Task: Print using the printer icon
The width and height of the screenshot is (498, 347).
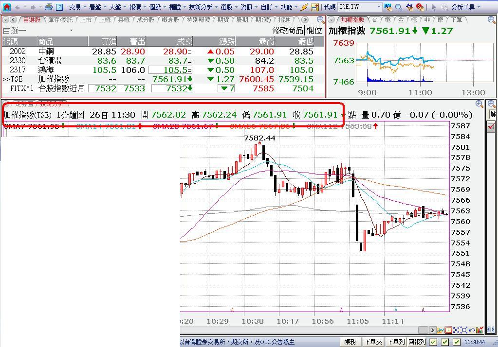Action: point(49,7)
